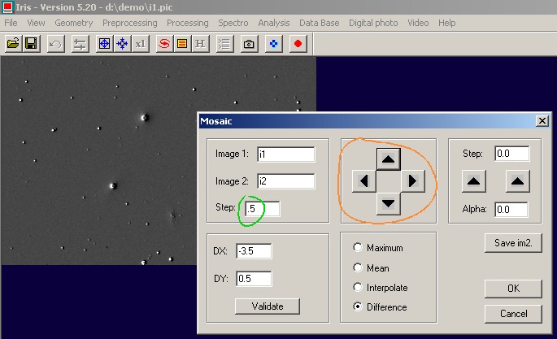Open the Spectro menu
The image size is (557, 339).
click(233, 23)
